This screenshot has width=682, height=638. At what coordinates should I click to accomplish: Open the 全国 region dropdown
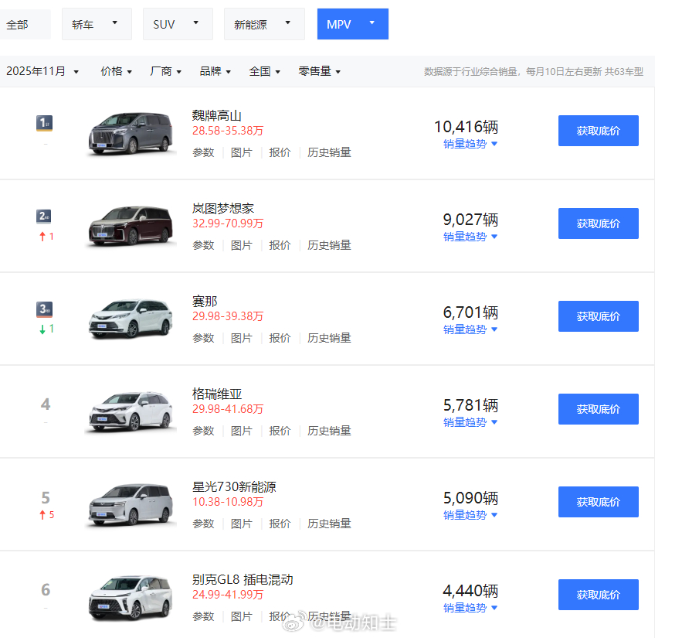(264, 71)
